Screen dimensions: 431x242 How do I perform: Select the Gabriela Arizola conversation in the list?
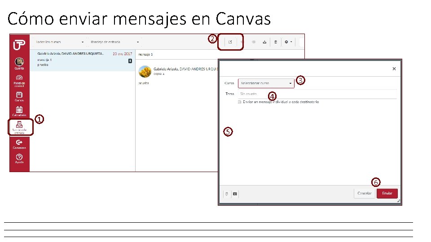point(83,60)
